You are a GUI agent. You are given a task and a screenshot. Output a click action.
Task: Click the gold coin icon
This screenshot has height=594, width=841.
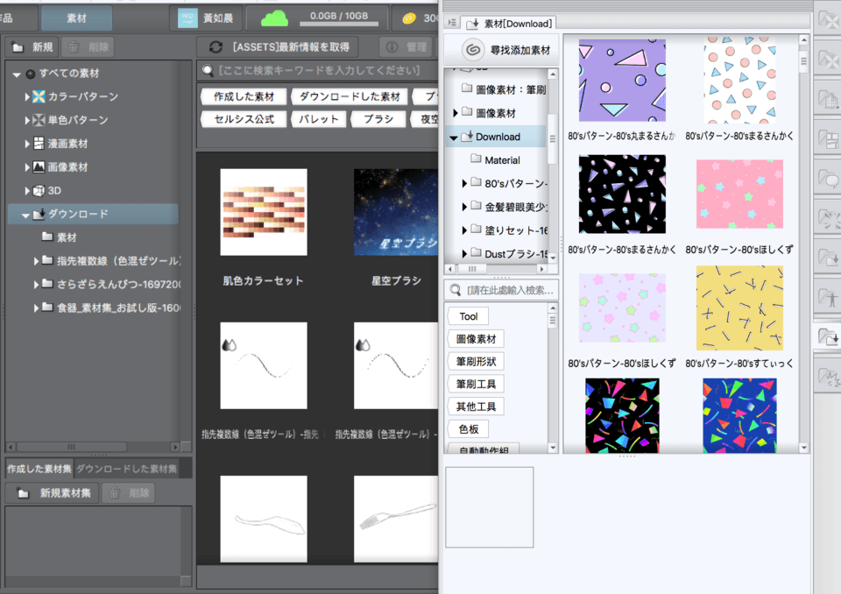pyautogui.click(x=409, y=18)
